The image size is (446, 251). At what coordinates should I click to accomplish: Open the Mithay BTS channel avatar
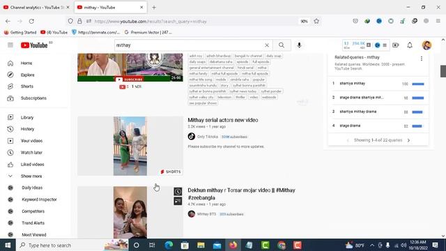point(192,214)
